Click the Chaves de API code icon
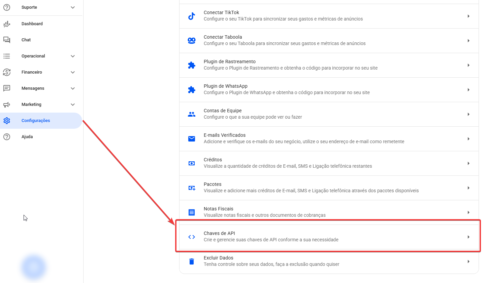 point(192,237)
